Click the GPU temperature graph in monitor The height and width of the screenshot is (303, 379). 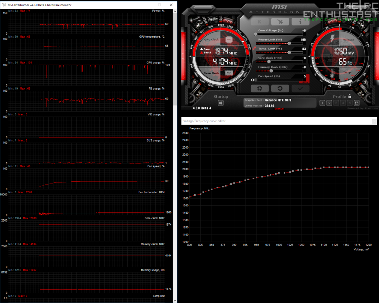pyautogui.click(x=86, y=49)
